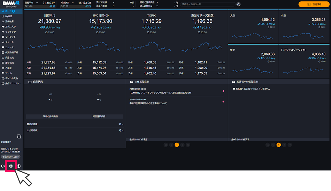
Task: Click the search magnifier button
Action: [x=239, y=4]
